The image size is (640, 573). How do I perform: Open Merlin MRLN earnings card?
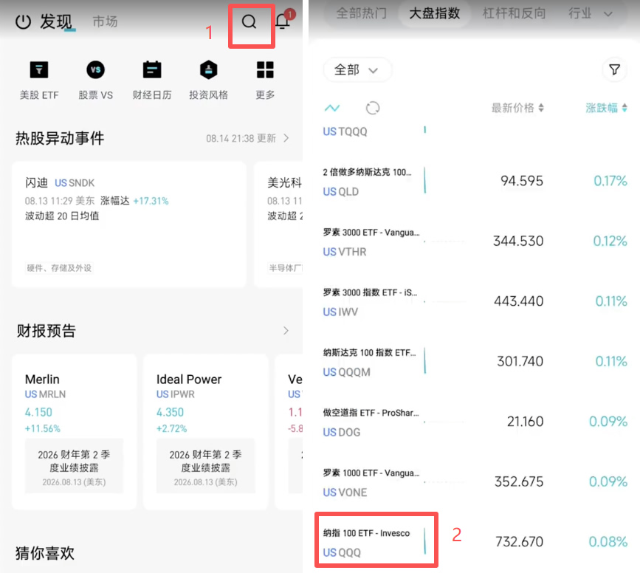tap(75, 432)
